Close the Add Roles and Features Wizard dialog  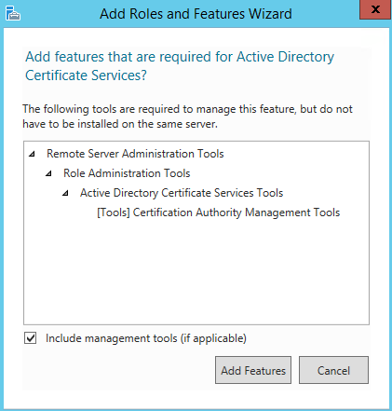[x=375, y=9]
